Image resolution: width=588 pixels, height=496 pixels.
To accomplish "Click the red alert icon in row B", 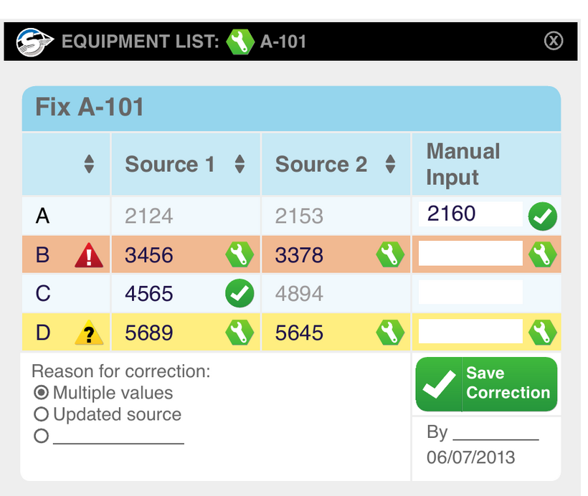I will (x=89, y=255).
